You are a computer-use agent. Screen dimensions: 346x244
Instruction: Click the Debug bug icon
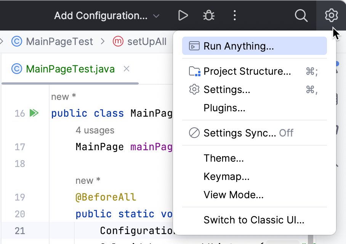(208, 16)
